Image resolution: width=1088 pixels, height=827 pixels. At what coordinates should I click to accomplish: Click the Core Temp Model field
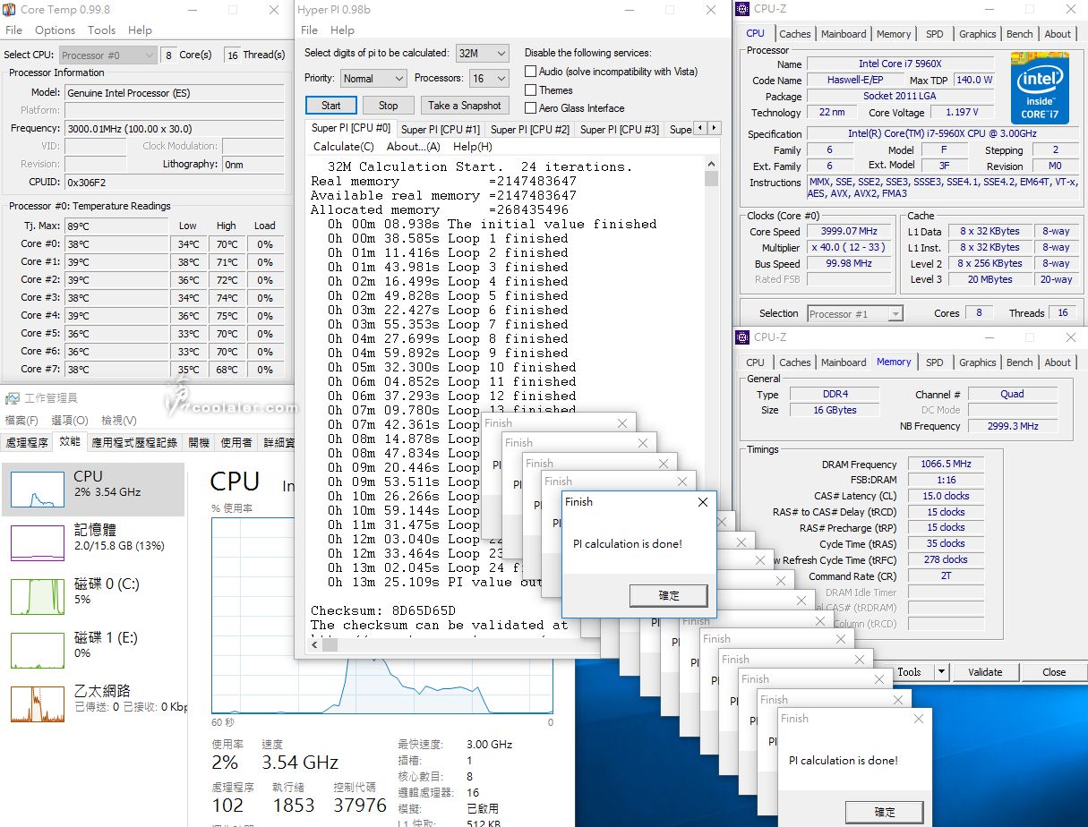click(x=175, y=93)
